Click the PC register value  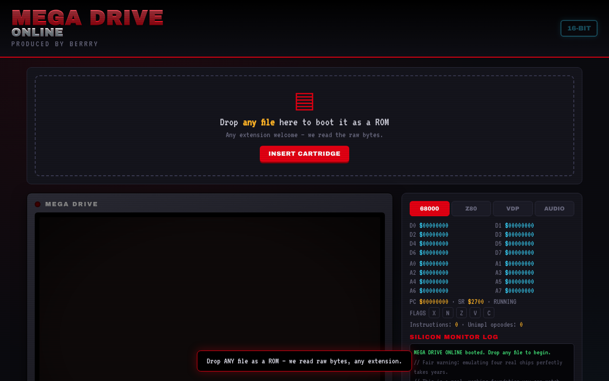(434, 302)
